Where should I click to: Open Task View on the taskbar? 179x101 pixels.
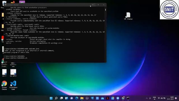[61, 98]
